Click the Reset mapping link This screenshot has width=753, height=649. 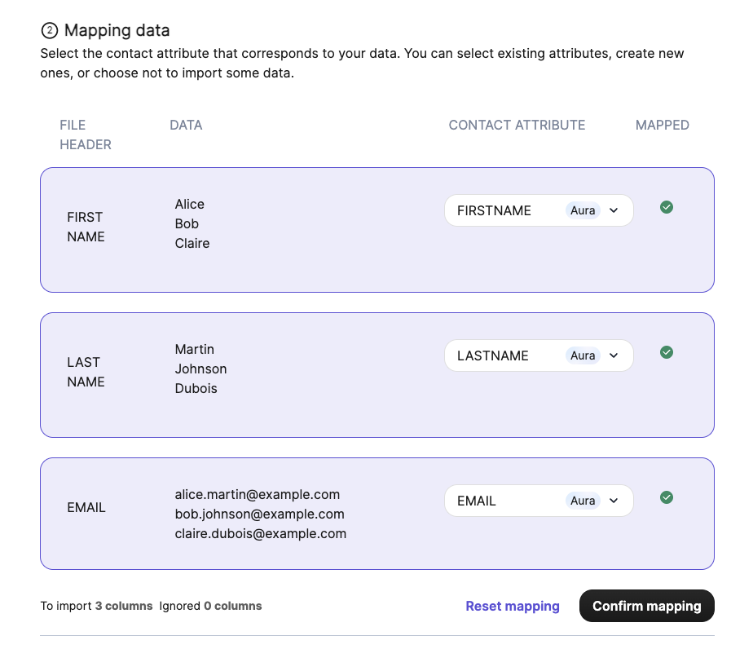pyautogui.click(x=512, y=606)
